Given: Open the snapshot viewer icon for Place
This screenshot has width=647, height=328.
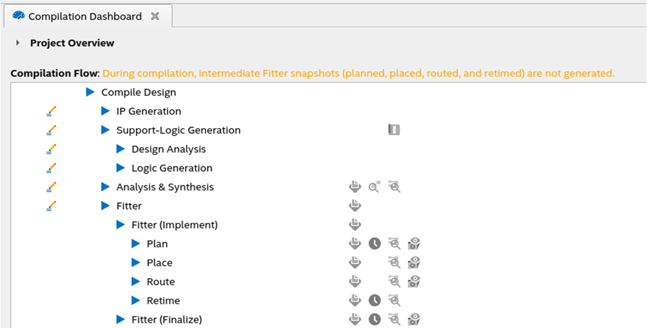Looking at the screenshot, I should (x=414, y=263).
